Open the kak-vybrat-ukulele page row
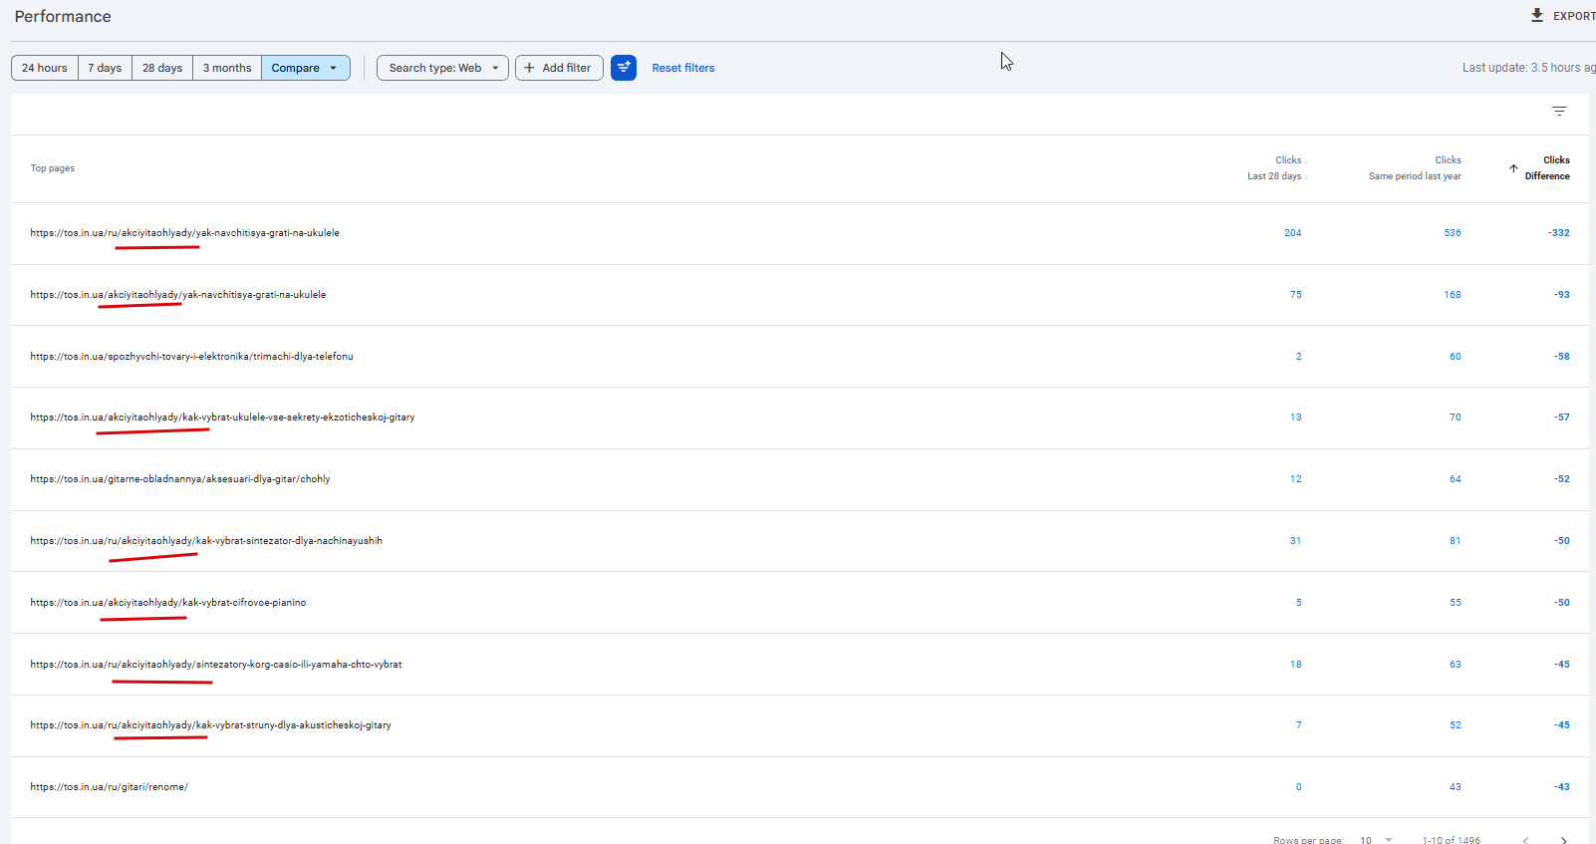Image resolution: width=1596 pixels, height=844 pixels. coord(799,418)
